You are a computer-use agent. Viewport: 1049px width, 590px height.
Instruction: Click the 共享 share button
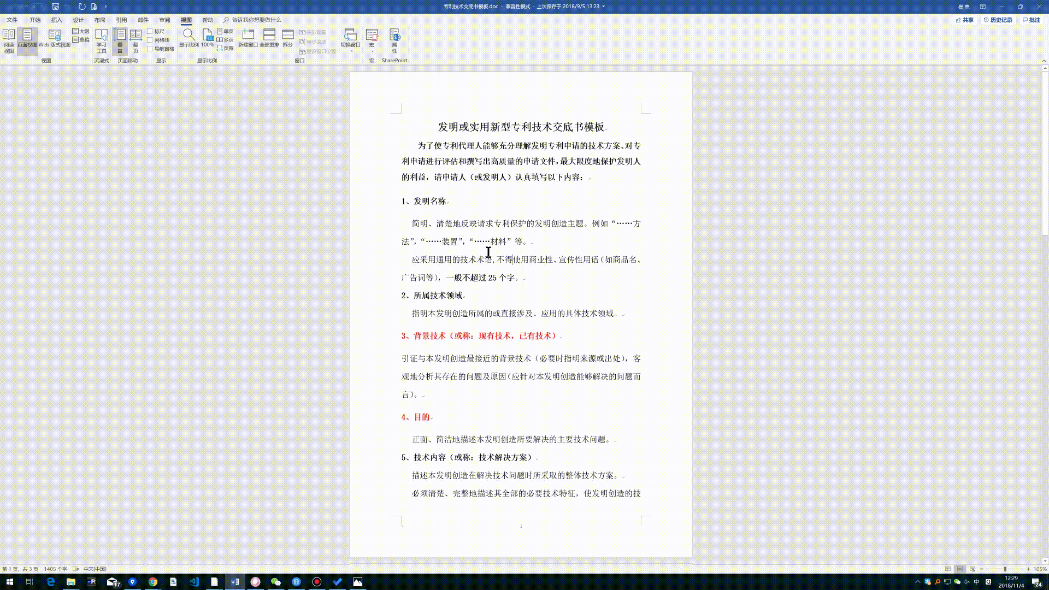pos(964,20)
